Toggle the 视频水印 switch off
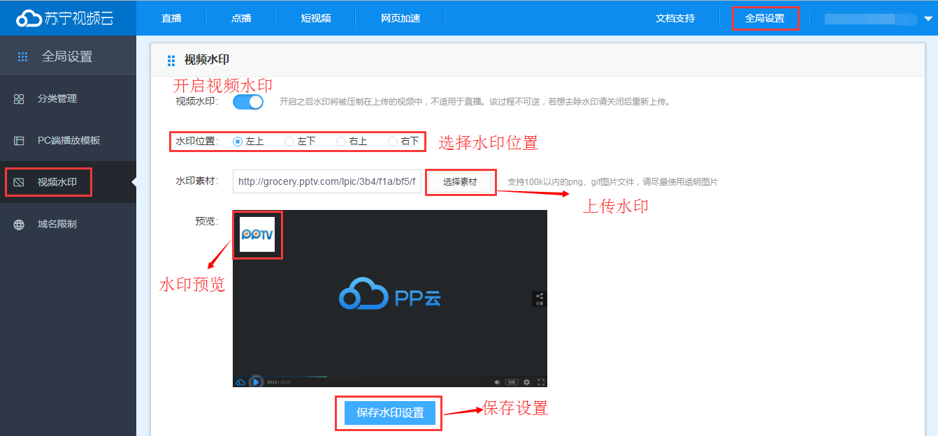 248,102
